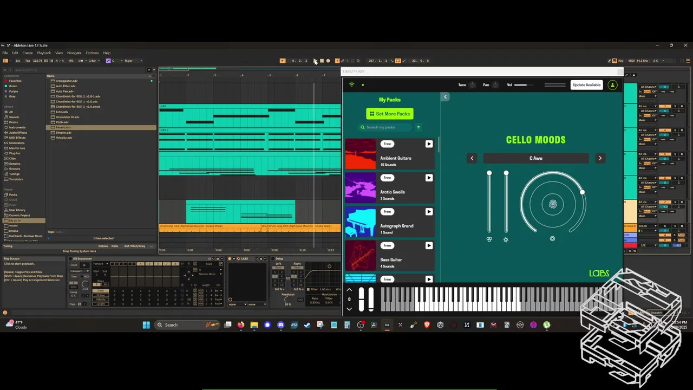Click the LABS expression slider handle
The image size is (693, 390).
489,173
